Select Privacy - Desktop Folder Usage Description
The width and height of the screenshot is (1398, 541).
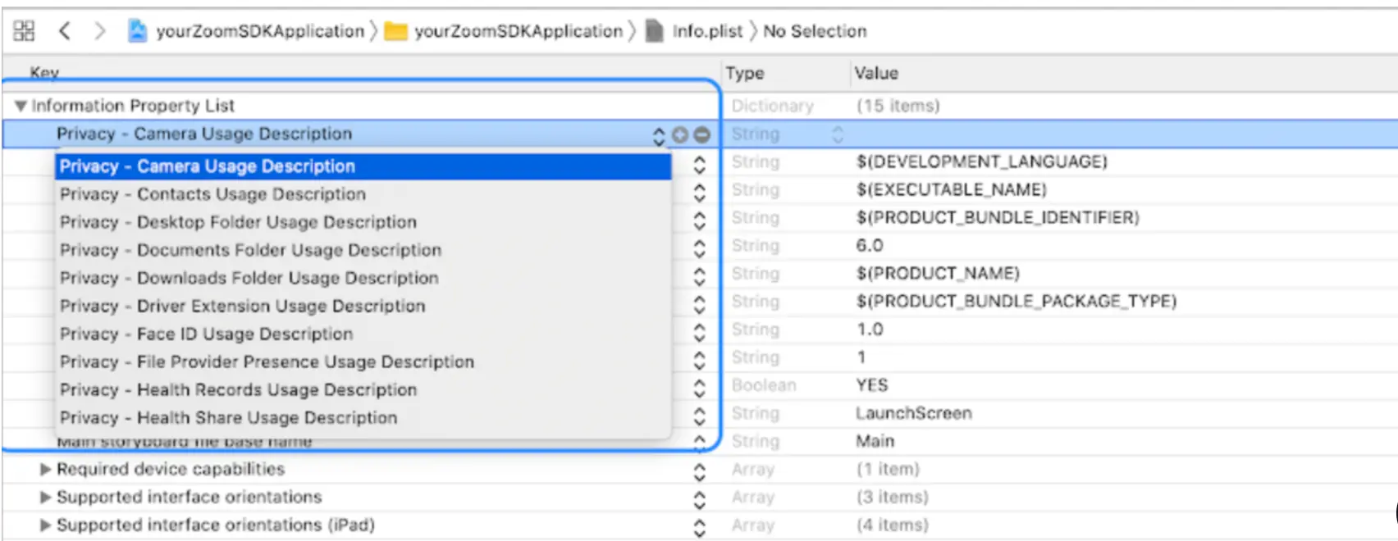pyautogui.click(x=363, y=222)
